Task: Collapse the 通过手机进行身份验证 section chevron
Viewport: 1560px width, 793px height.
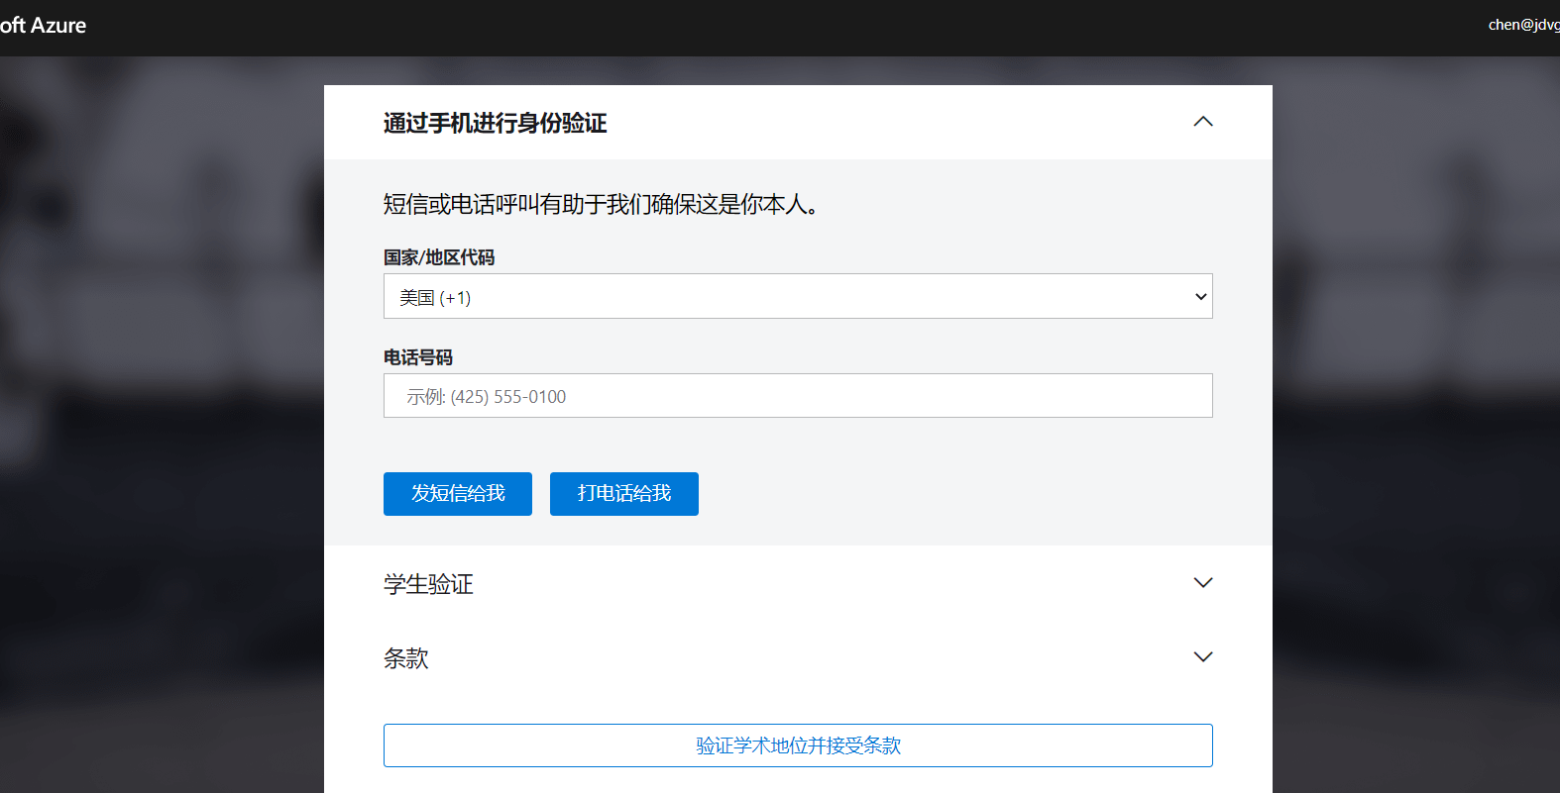Action: [1202, 122]
